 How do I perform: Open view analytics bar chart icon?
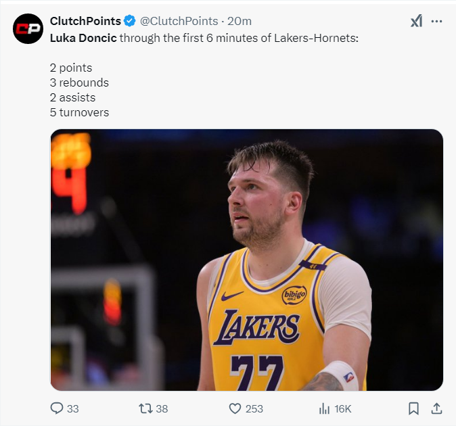click(324, 408)
